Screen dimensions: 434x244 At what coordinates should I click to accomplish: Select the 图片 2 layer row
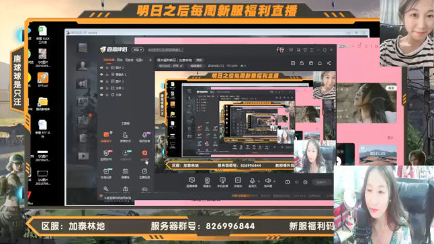click(x=126, y=68)
